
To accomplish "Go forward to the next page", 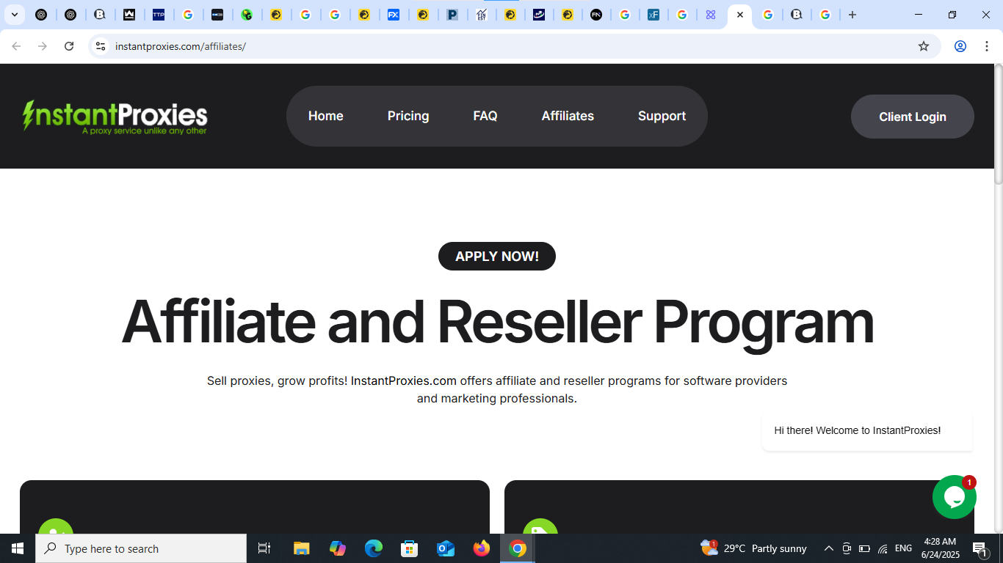I will [43, 46].
